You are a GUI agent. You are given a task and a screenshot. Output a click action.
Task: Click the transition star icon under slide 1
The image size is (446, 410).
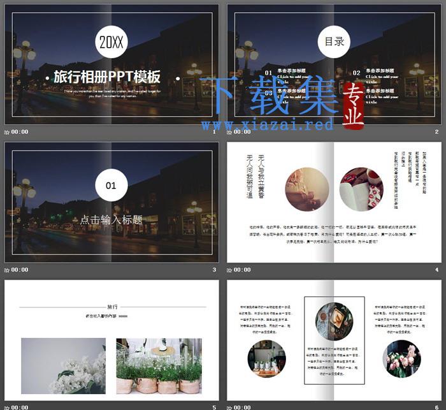[7, 132]
